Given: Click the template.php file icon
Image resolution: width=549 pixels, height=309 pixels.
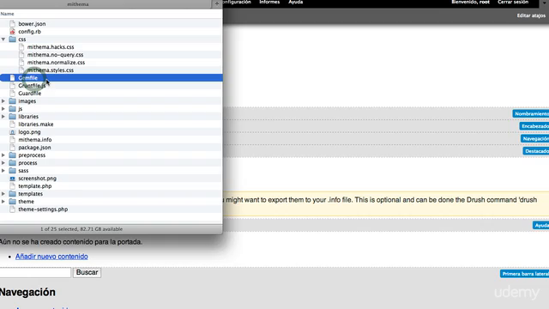Looking at the screenshot, I should pos(12,186).
